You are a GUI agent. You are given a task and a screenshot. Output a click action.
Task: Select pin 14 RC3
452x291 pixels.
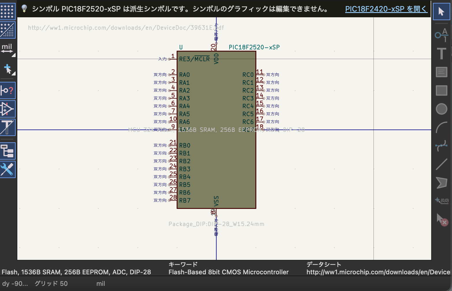click(x=260, y=98)
